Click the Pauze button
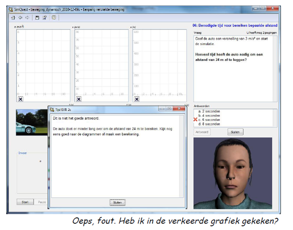Viewport: 293px width, 230px height. (x=42, y=202)
